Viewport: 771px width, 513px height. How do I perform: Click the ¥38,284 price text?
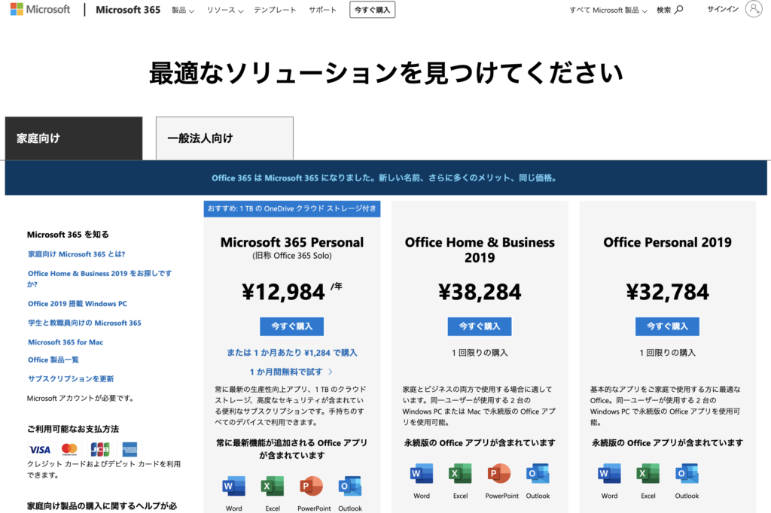pos(480,293)
